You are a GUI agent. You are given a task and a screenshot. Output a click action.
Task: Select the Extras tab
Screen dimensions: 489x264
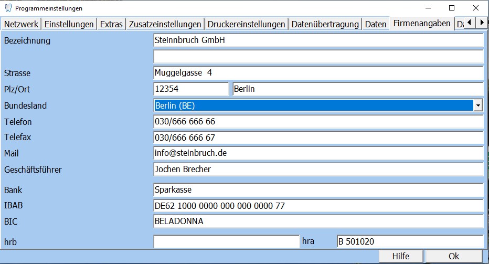[111, 24]
